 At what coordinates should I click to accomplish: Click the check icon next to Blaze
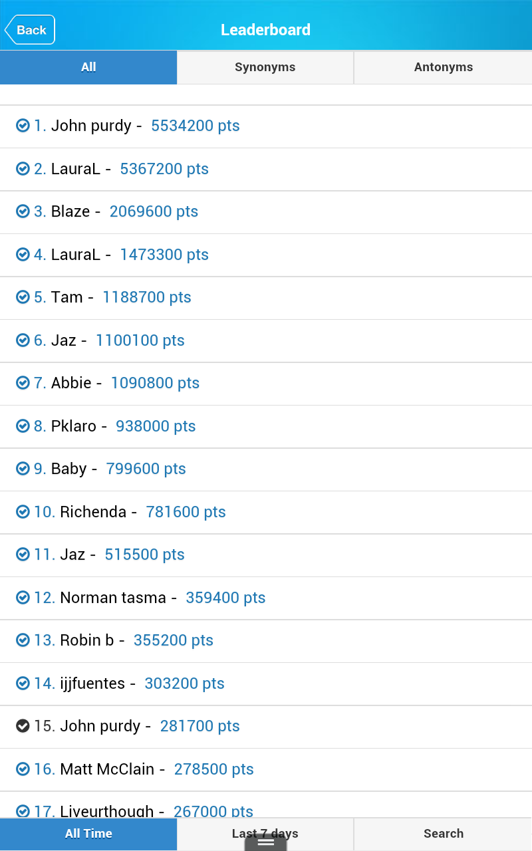(x=23, y=211)
